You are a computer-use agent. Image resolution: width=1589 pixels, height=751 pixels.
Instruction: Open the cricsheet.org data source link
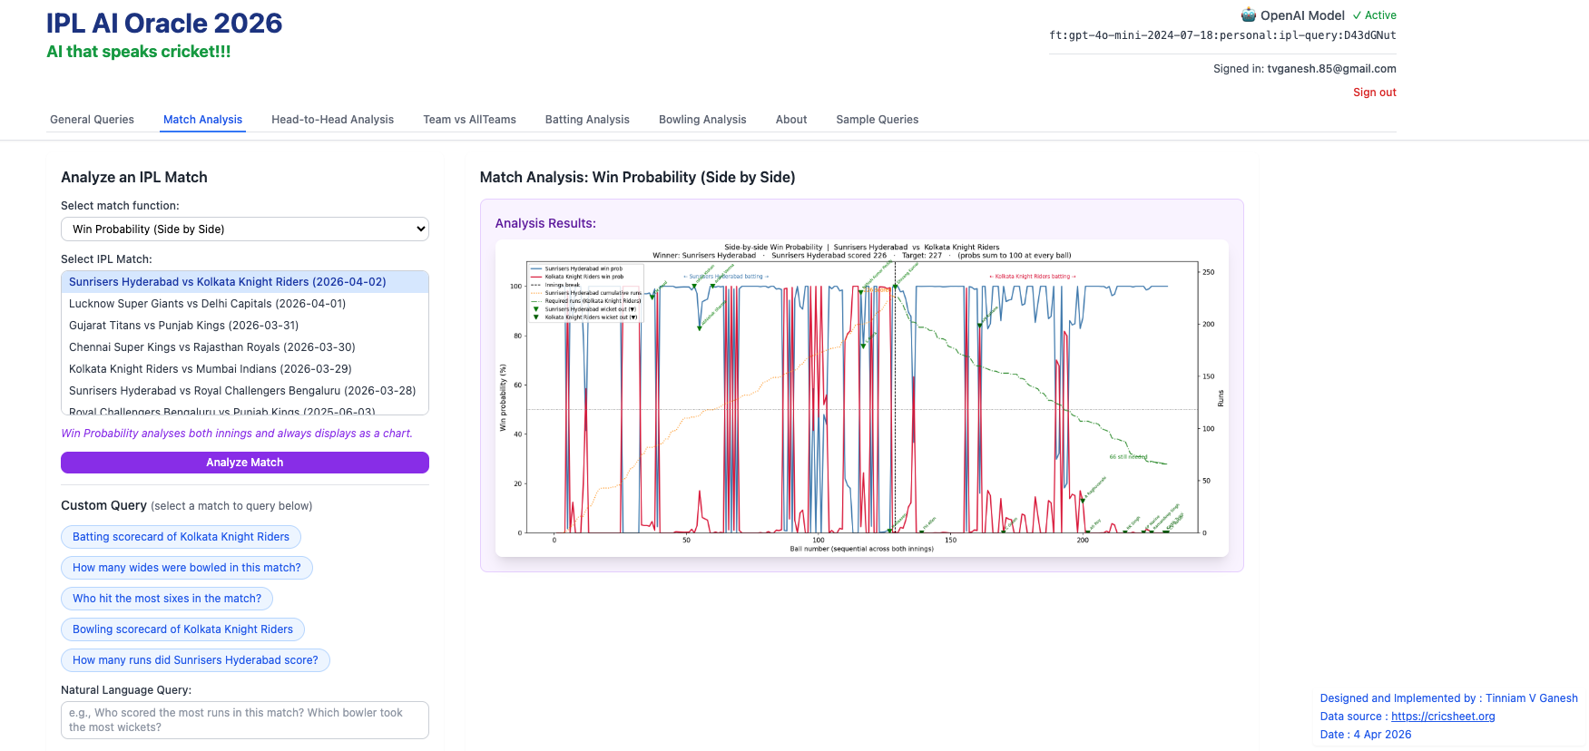(1442, 717)
